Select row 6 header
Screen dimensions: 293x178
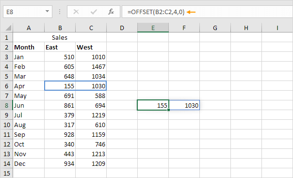[6, 86]
